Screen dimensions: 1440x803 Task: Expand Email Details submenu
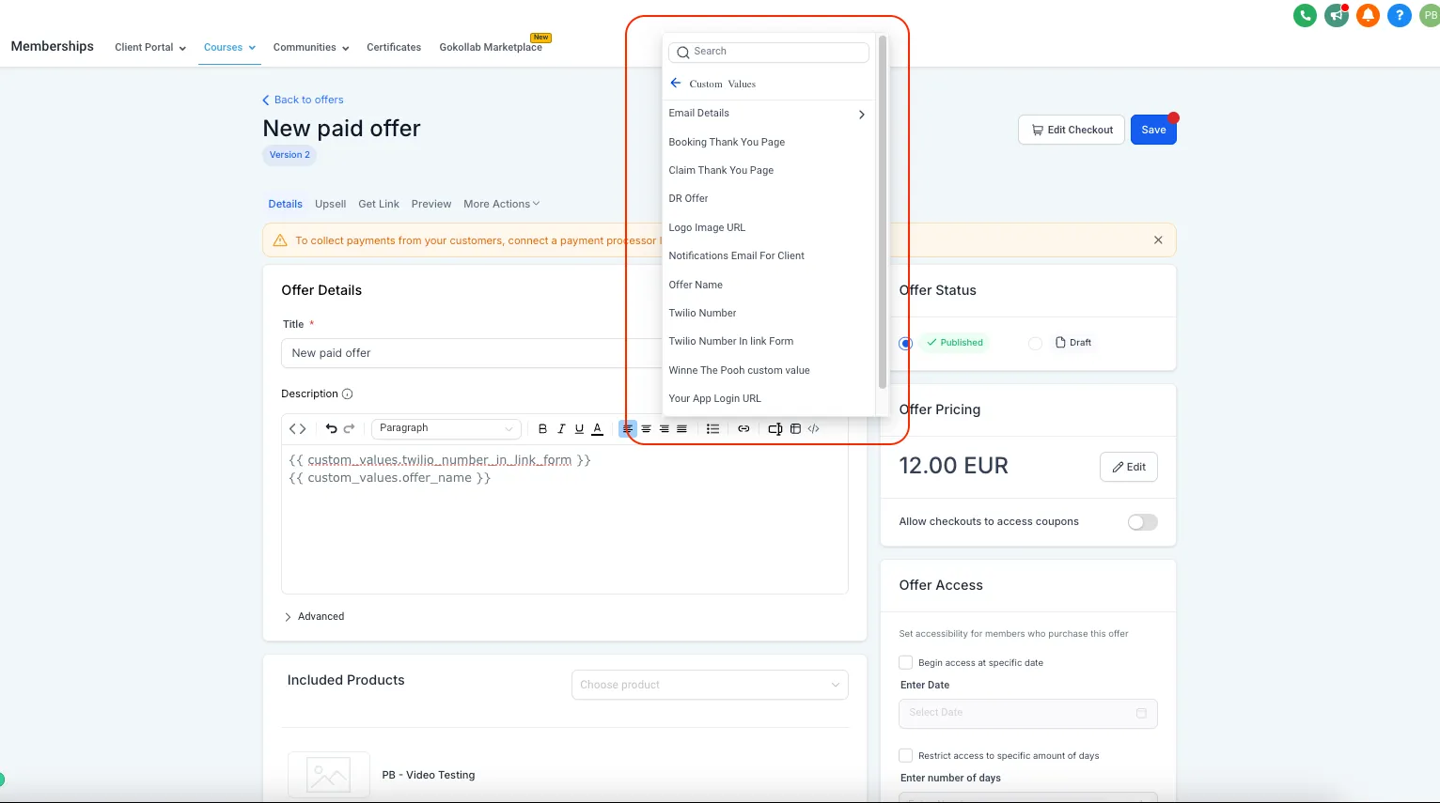(x=768, y=114)
